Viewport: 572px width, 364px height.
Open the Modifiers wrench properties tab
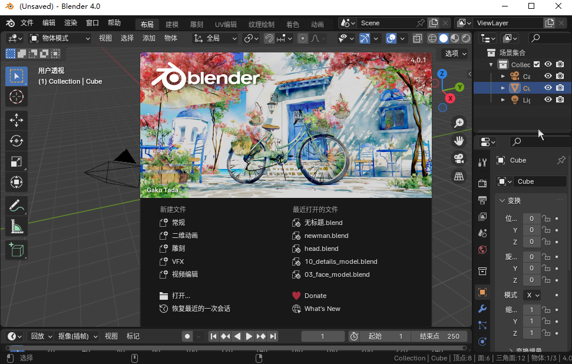pos(482,309)
